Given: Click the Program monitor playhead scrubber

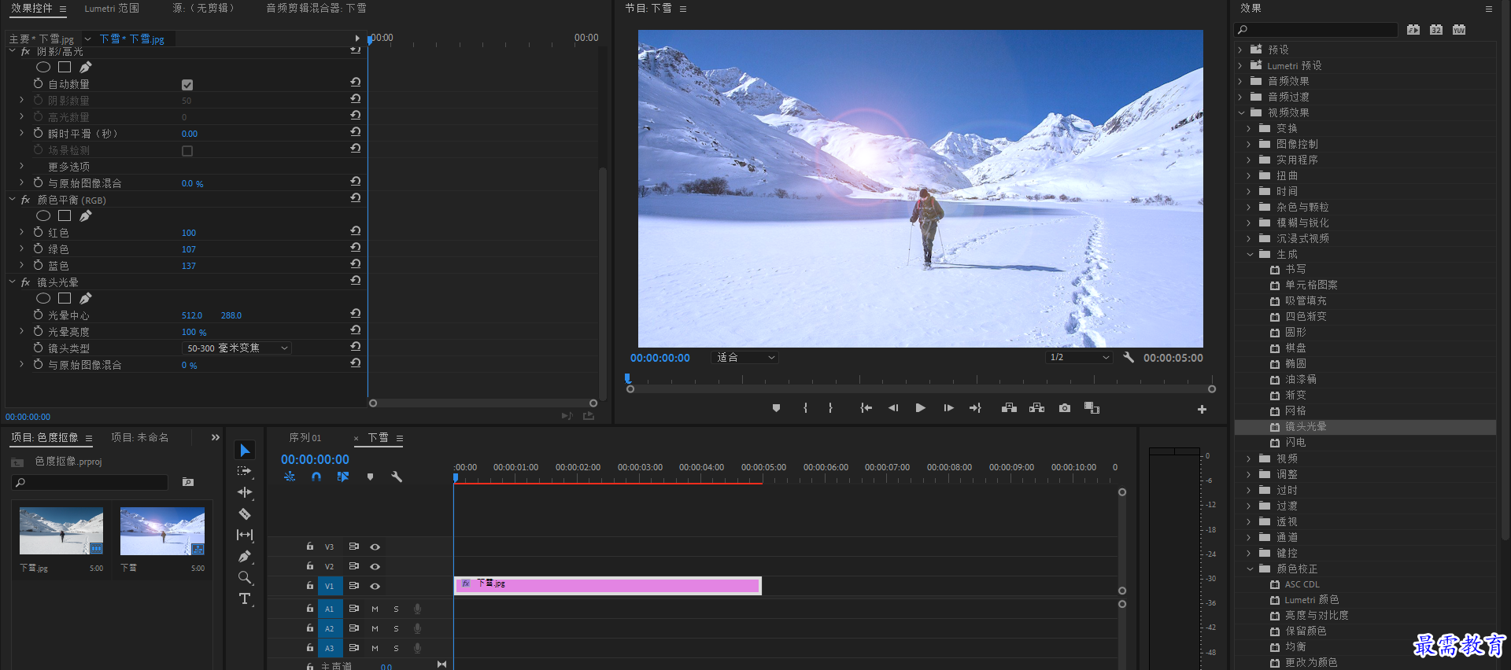Looking at the screenshot, I should click(627, 378).
